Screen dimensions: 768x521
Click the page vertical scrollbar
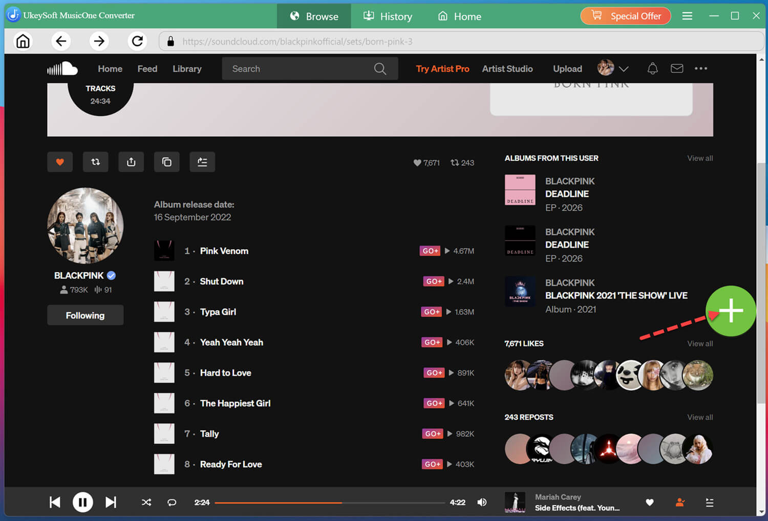762,282
